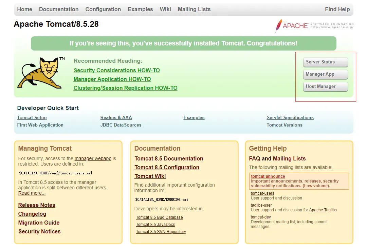Click the congratulations banner text

click(x=183, y=43)
